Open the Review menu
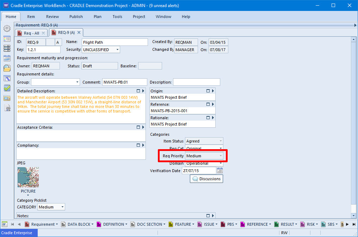Screen dimensions: 358x237 pos(53,17)
